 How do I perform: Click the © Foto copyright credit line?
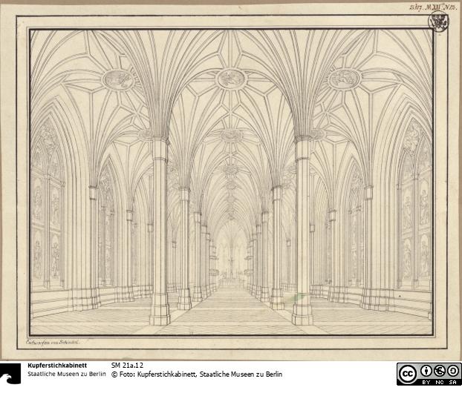(197, 374)
